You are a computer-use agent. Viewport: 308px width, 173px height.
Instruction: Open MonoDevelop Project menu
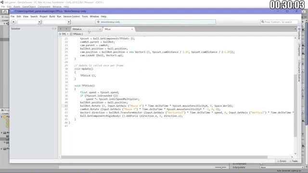[x=43, y=16]
